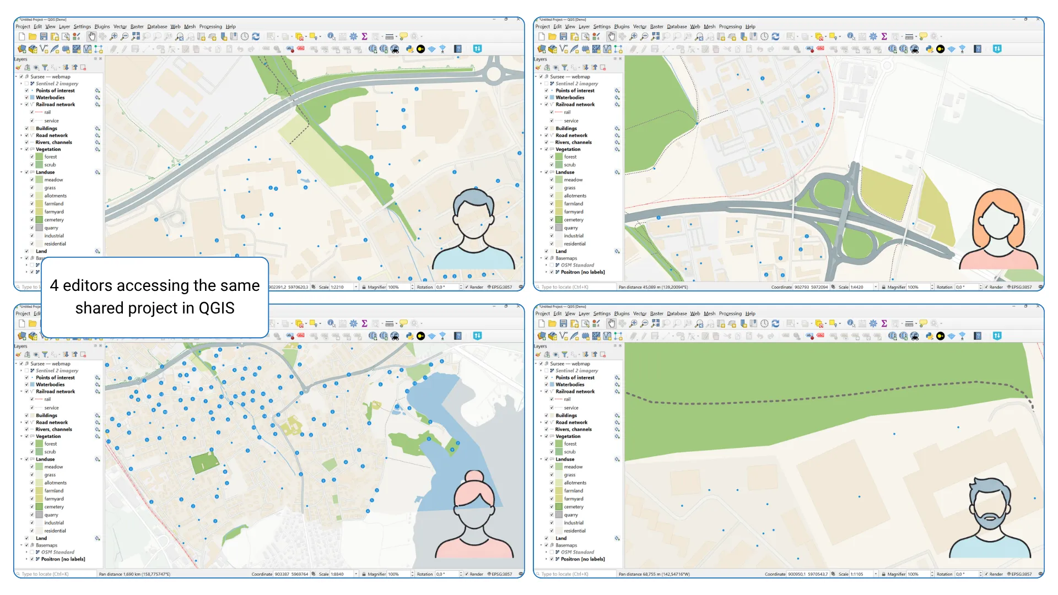Viewport: 1058px width, 595px height.
Task: Collapse Vegetation group in top-left window
Action: pyautogui.click(x=21, y=149)
